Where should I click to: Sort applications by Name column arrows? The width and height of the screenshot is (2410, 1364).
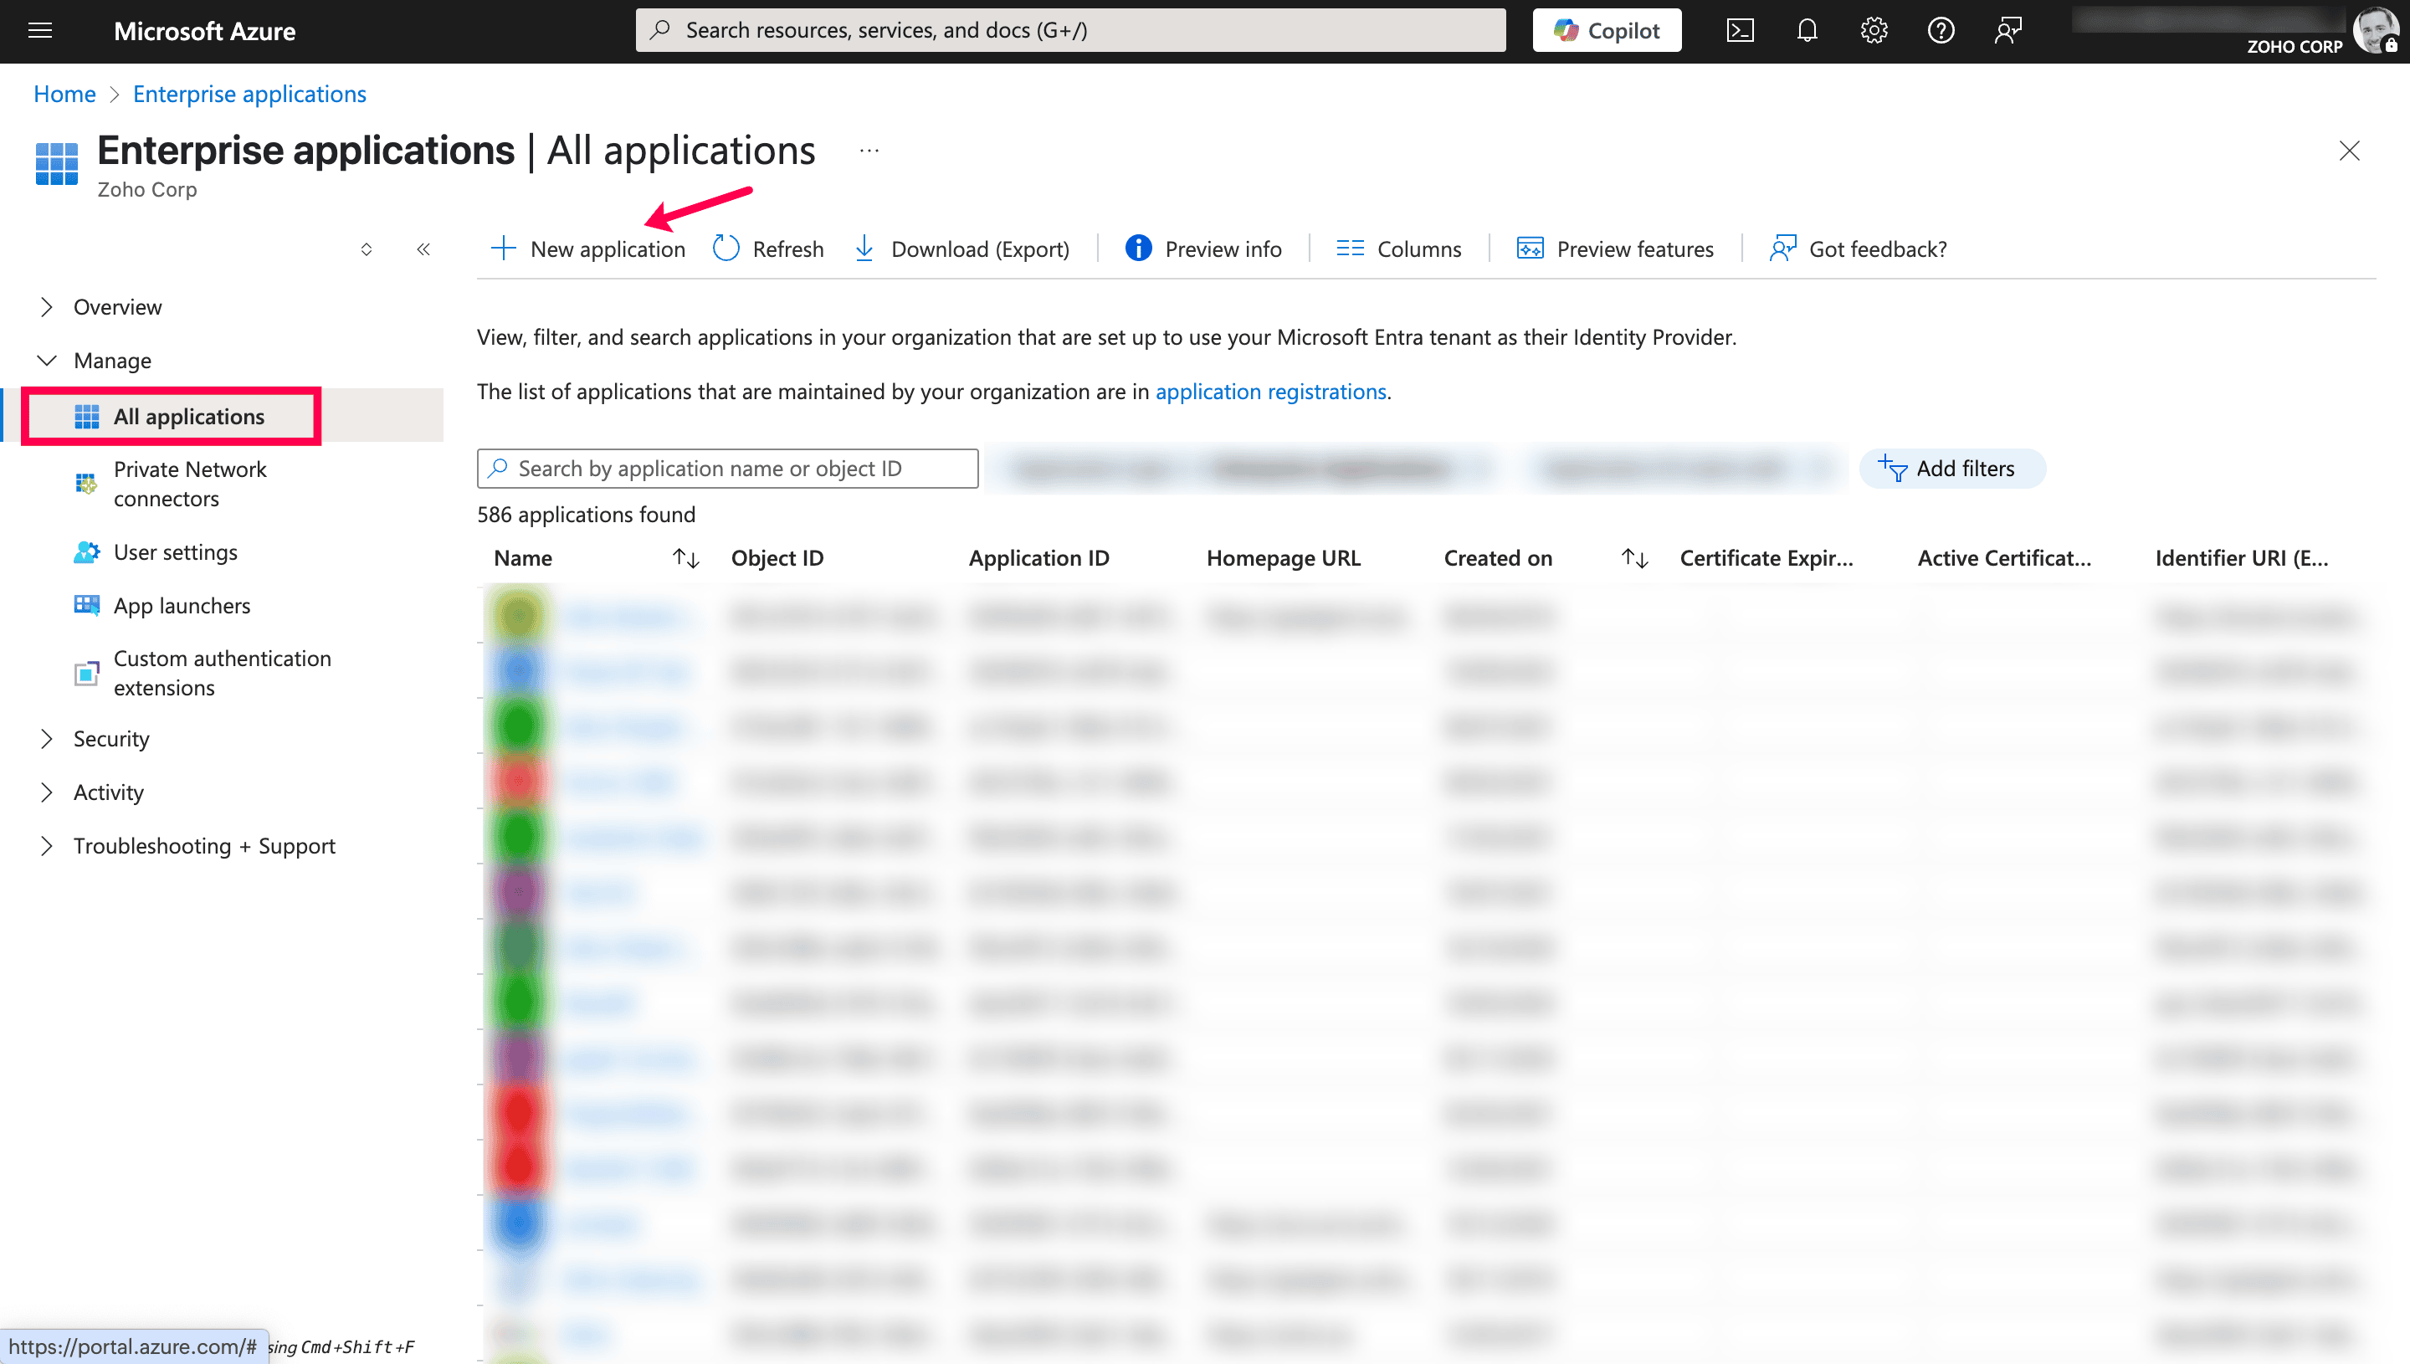click(685, 558)
